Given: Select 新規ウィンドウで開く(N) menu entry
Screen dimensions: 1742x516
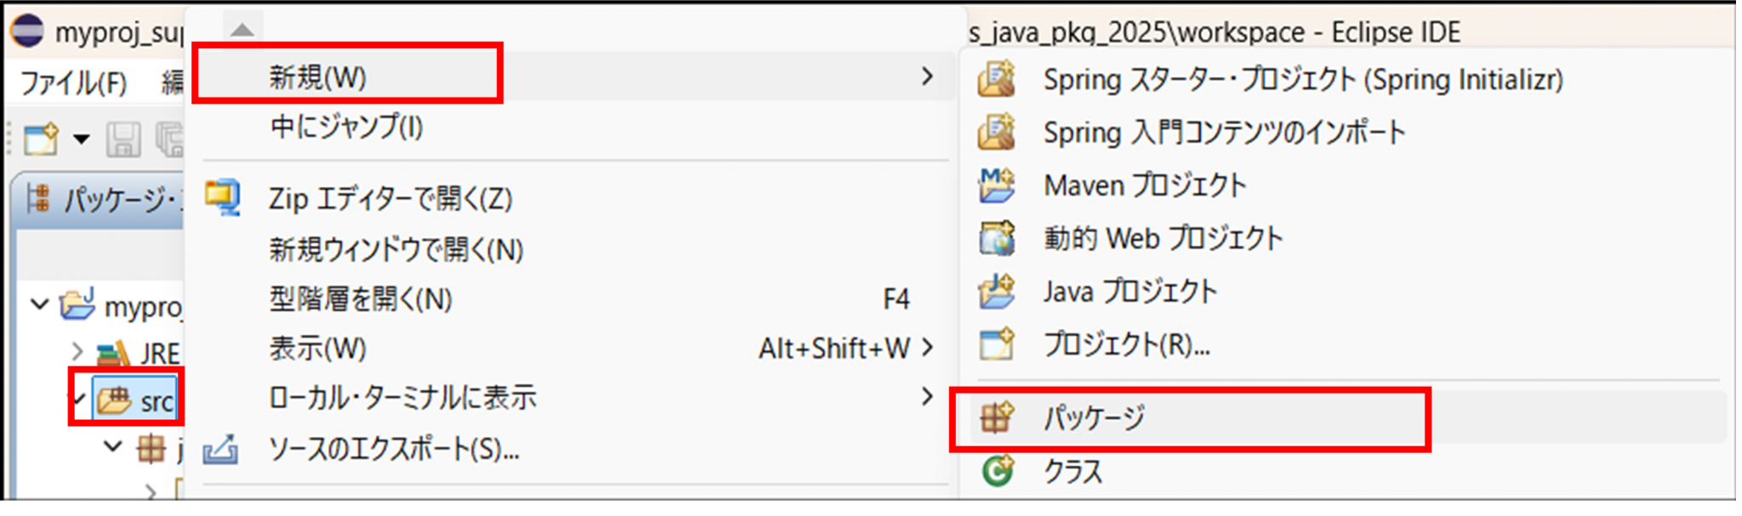Looking at the screenshot, I should pos(396,250).
